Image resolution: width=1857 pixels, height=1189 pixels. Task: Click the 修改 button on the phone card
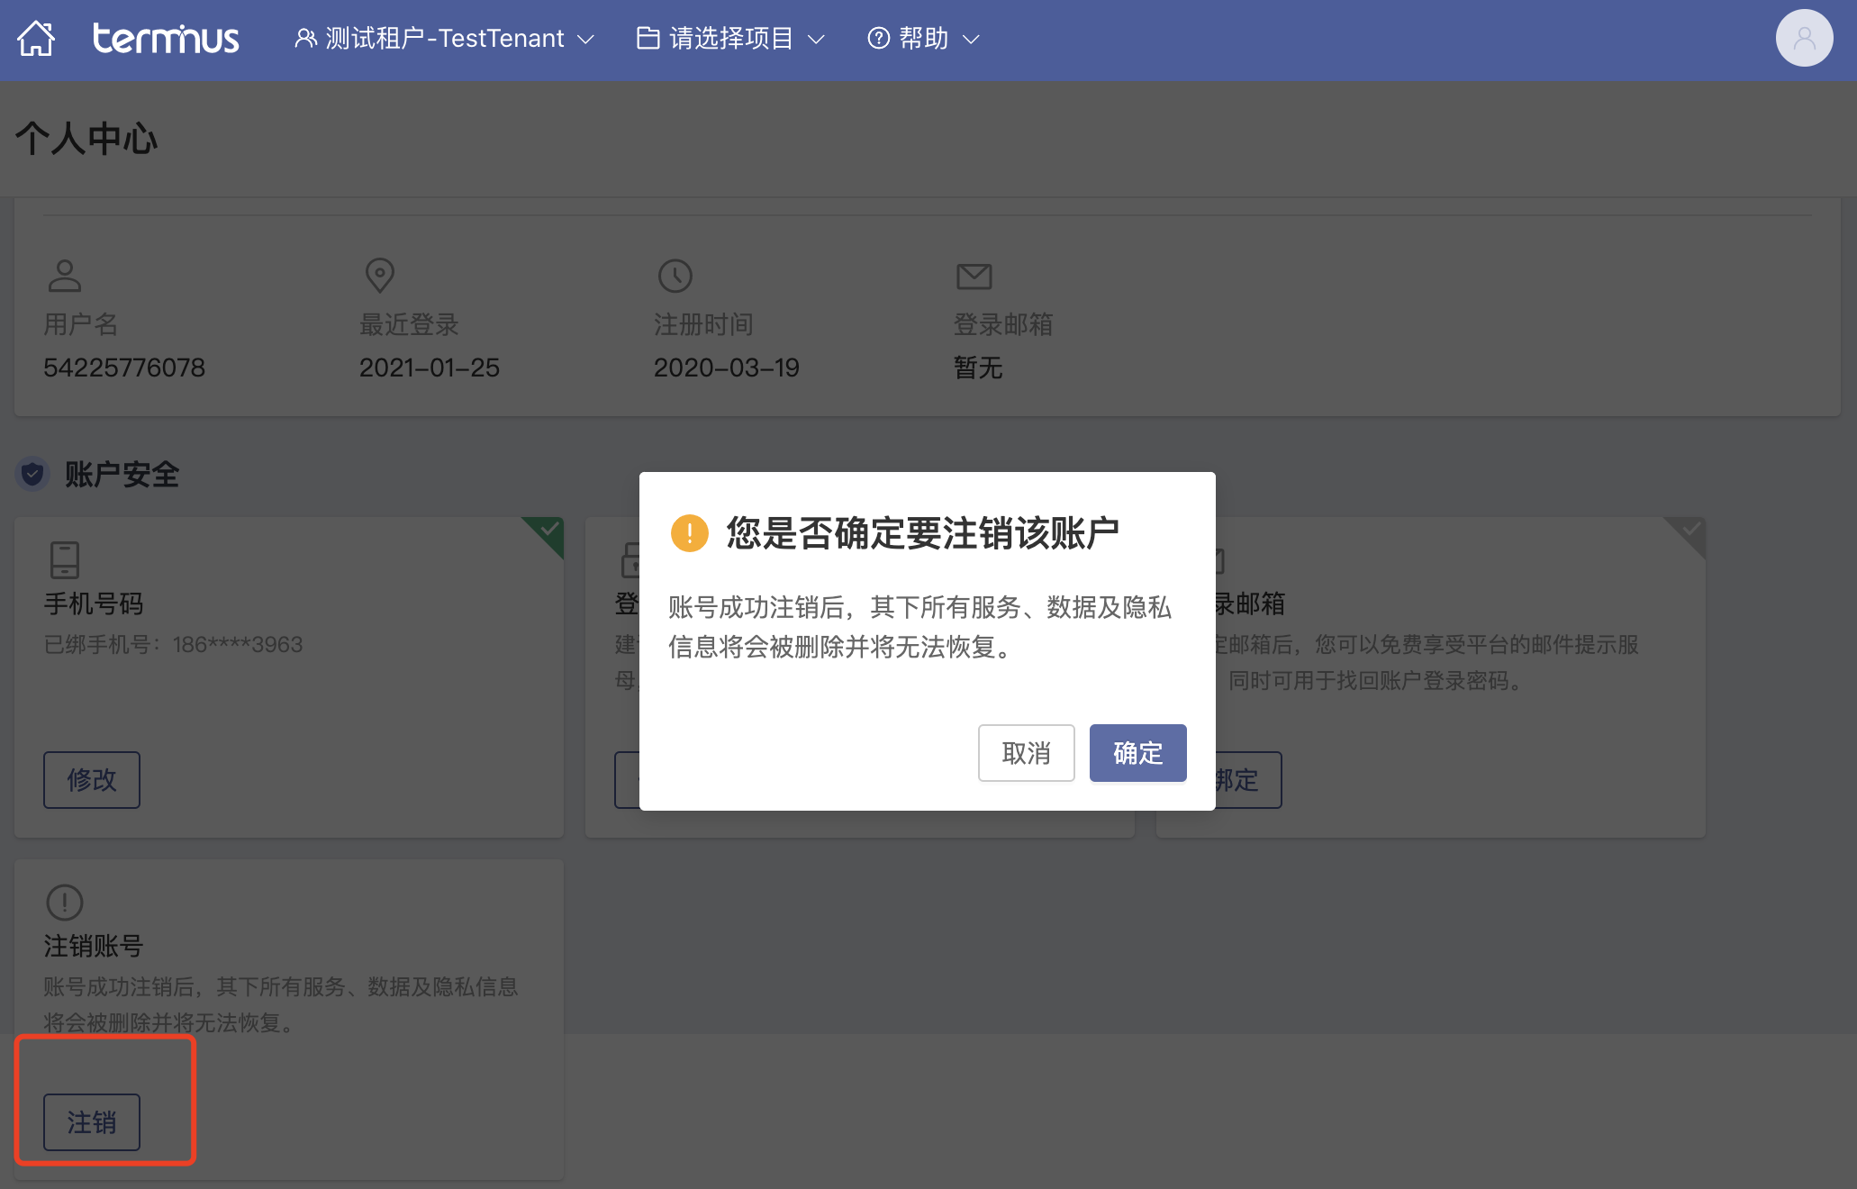click(92, 780)
